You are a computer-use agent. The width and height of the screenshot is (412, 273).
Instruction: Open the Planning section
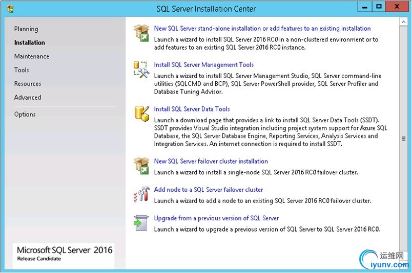click(26, 29)
